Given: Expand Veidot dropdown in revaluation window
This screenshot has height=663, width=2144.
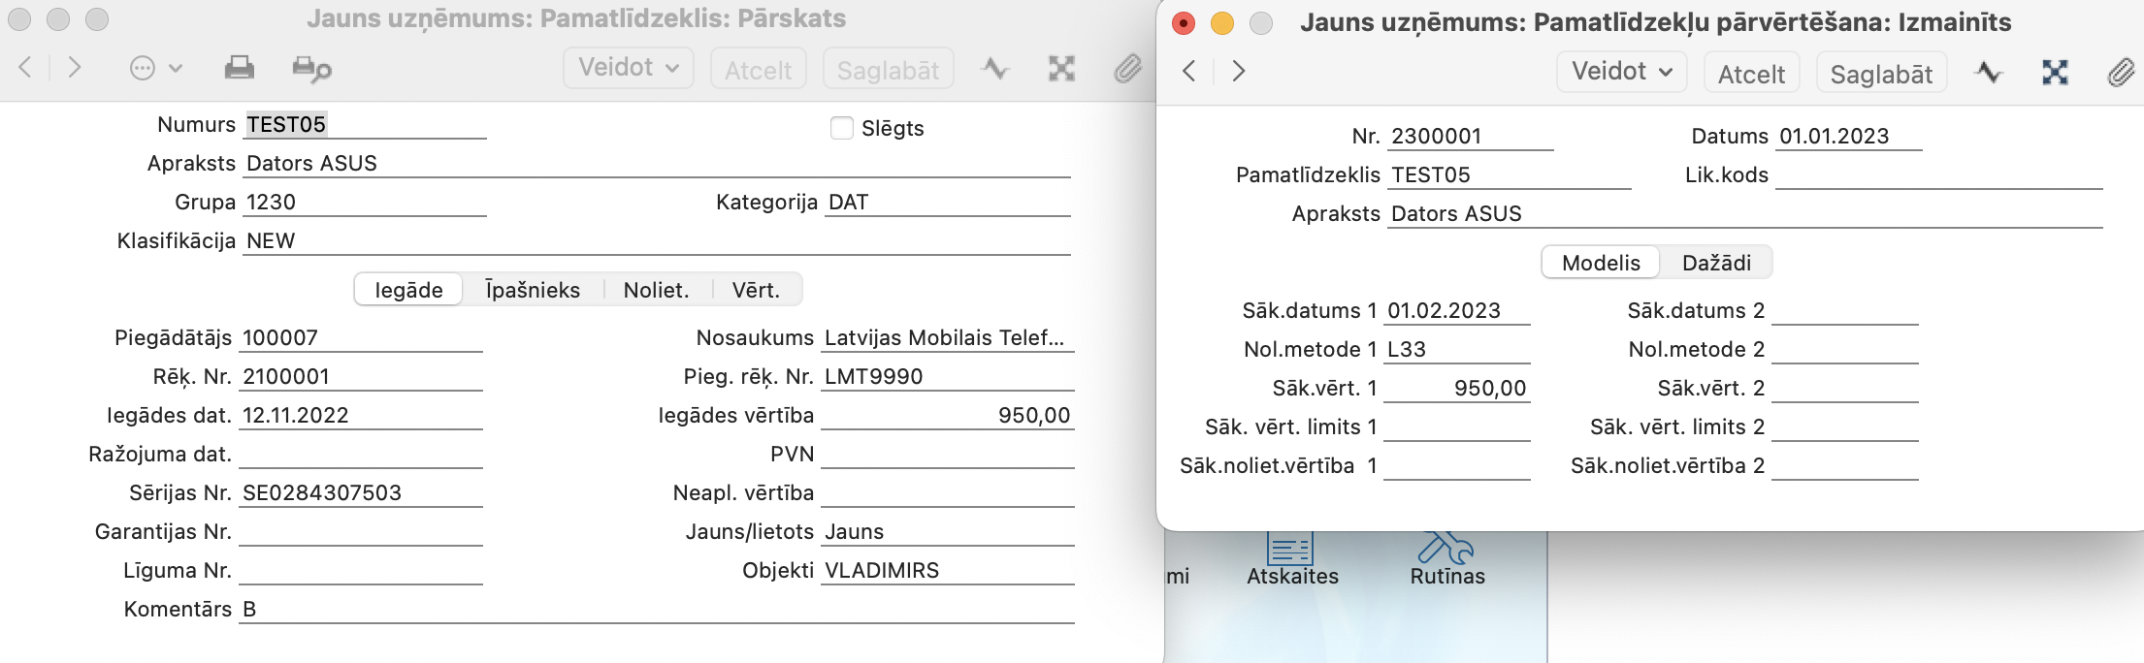Looking at the screenshot, I should [1621, 73].
